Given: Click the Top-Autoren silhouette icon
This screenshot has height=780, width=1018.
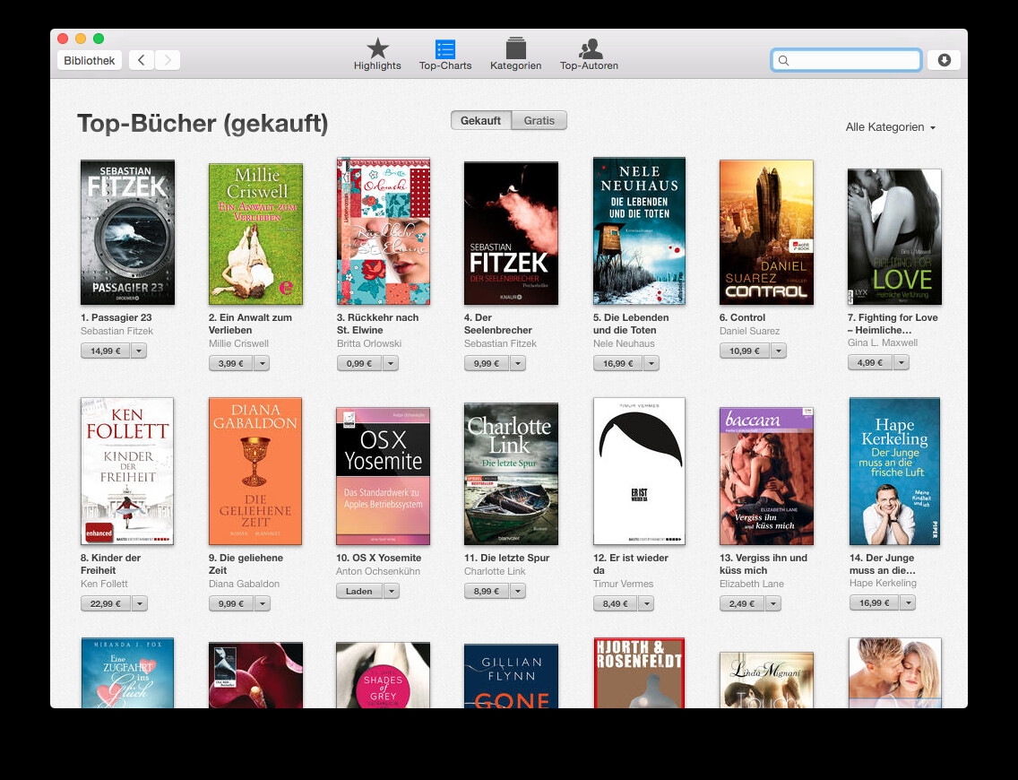Looking at the screenshot, I should pos(589,47).
